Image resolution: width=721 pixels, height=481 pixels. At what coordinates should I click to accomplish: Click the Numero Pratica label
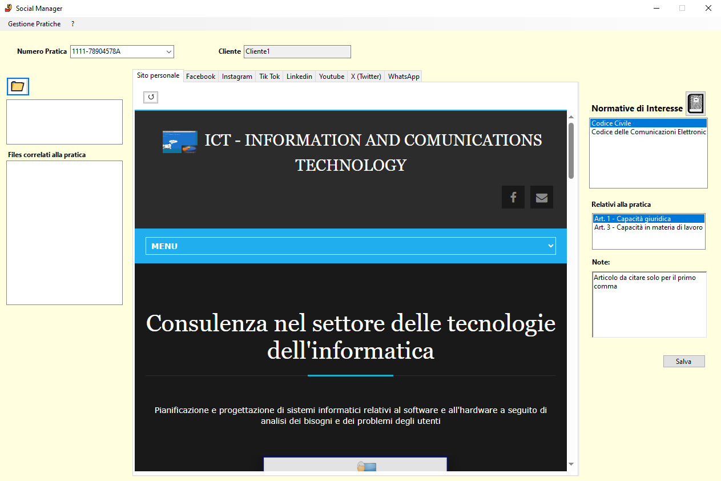42,51
